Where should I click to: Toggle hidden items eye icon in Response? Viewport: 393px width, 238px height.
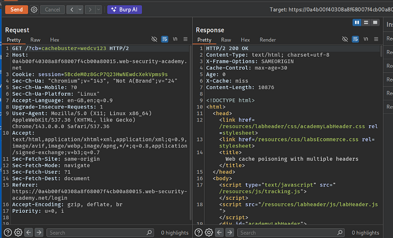(x=345, y=39)
